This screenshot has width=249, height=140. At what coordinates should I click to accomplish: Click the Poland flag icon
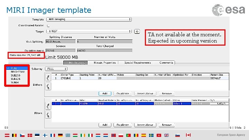click(121, 135)
